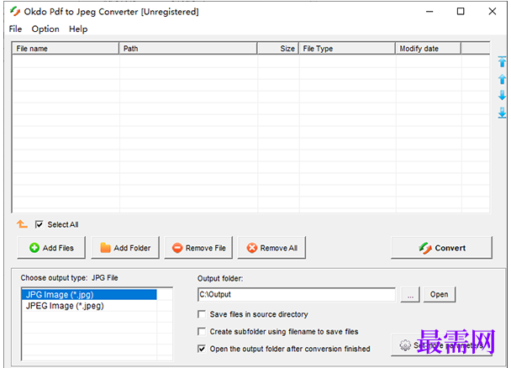Click the Set more parameters button
This screenshot has width=511, height=368.
(441, 344)
